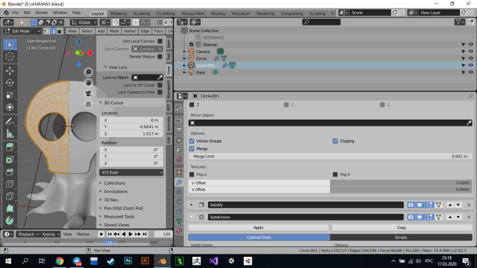
Task: Enable vertex select mode
Action: click(x=47, y=31)
